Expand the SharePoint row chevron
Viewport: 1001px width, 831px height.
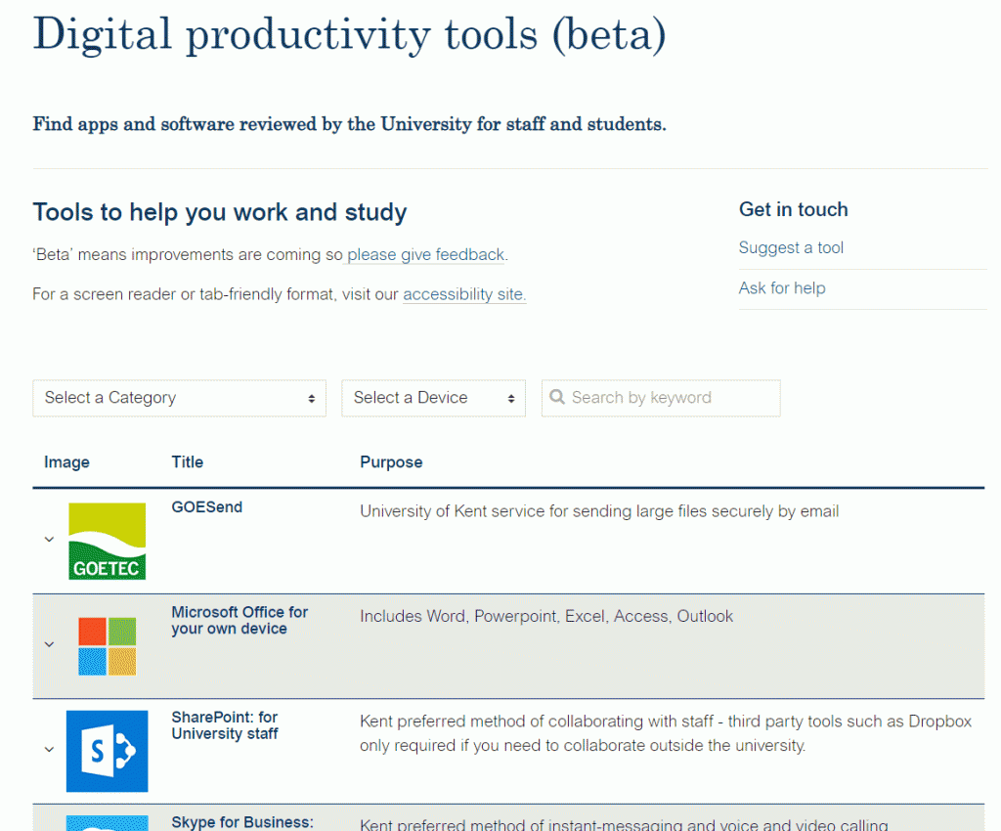[49, 750]
